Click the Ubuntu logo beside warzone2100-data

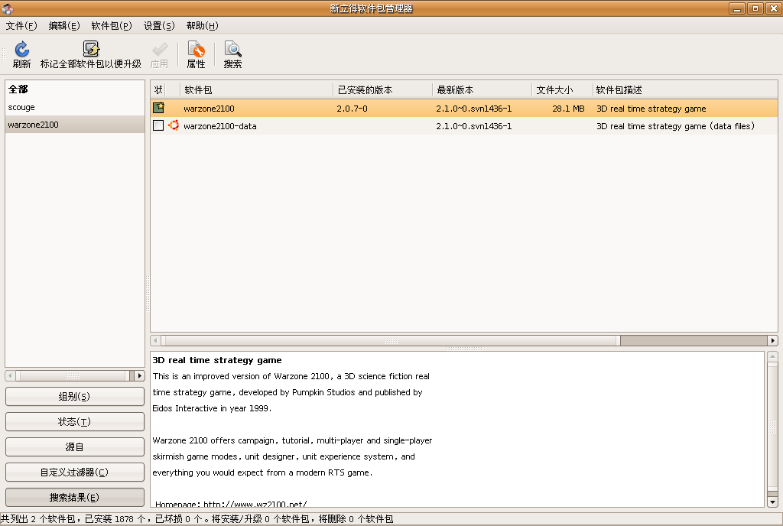tap(174, 125)
